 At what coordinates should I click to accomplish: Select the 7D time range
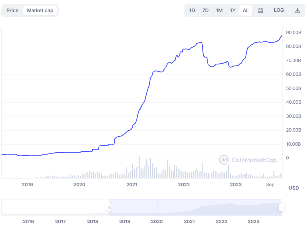coord(205,10)
